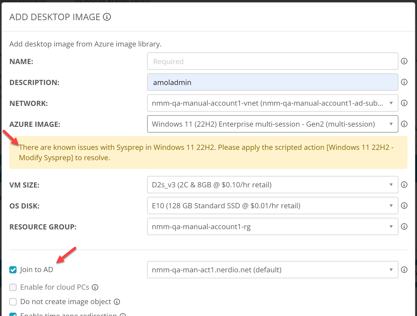
Task: Click into the Name input field
Action: (272, 61)
